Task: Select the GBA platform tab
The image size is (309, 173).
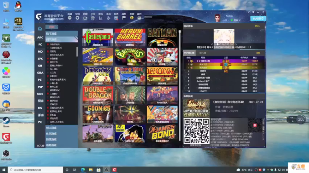Action: 40,73
